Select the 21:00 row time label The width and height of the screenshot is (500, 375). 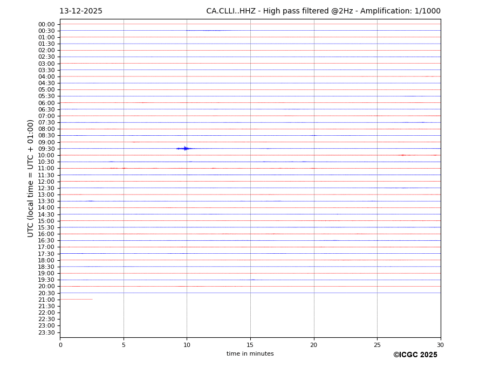pos(46,300)
